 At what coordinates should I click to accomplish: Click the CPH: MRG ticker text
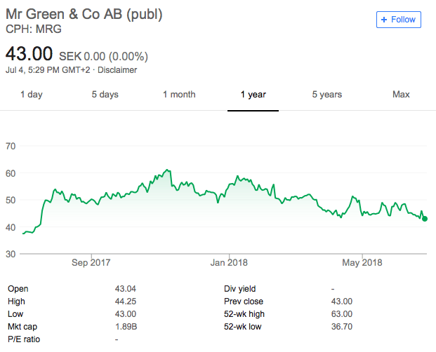click(34, 29)
